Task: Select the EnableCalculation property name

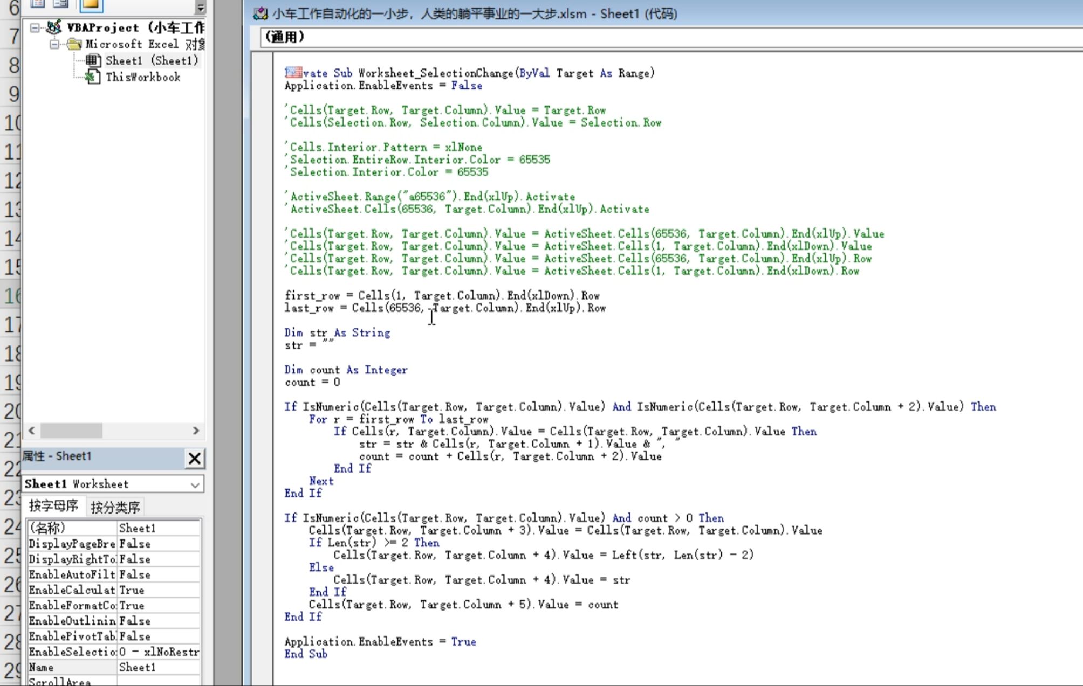Action: pos(72,590)
